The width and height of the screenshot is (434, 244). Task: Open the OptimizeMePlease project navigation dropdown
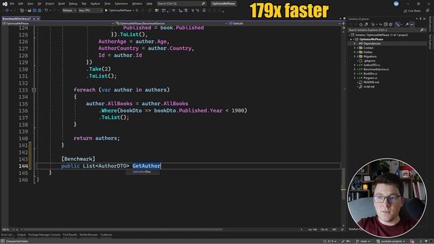(x=58, y=24)
